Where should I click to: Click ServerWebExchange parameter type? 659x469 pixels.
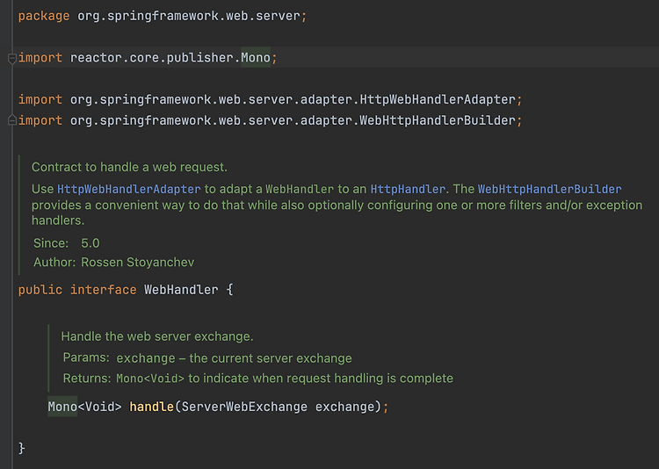(244, 407)
